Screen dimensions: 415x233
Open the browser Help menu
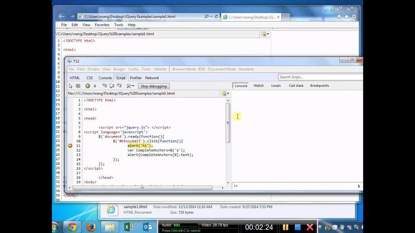tap(131, 25)
